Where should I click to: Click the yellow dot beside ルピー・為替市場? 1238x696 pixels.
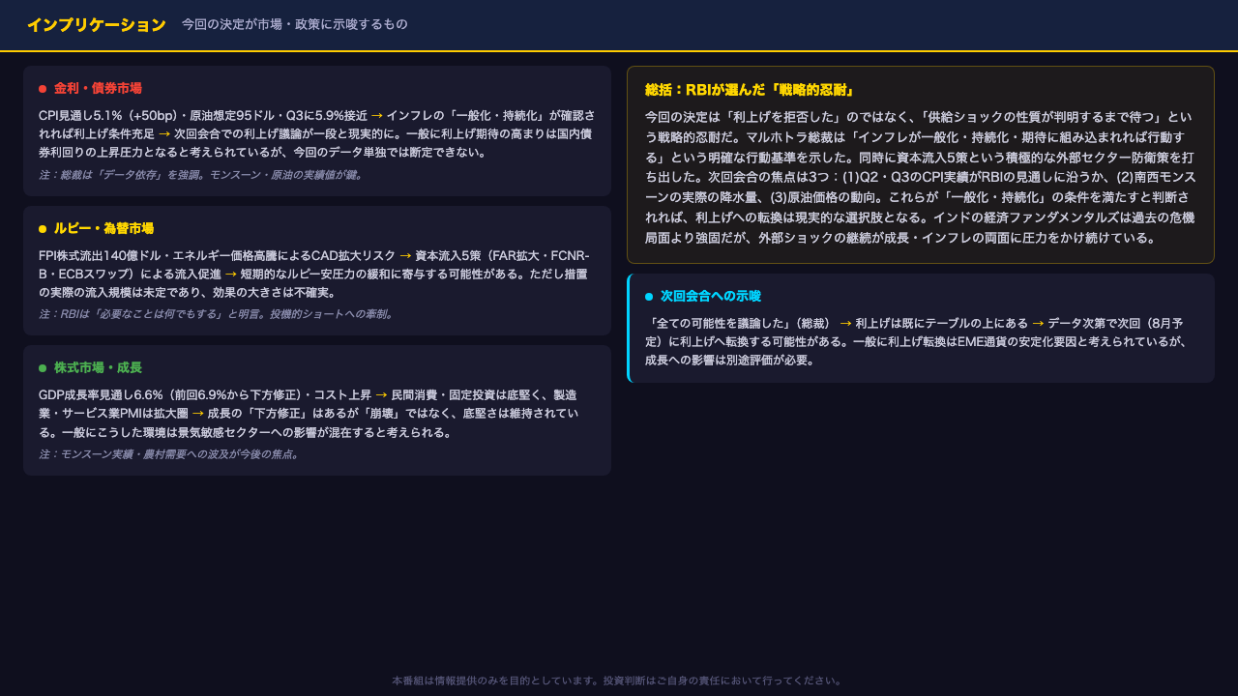pos(43,229)
